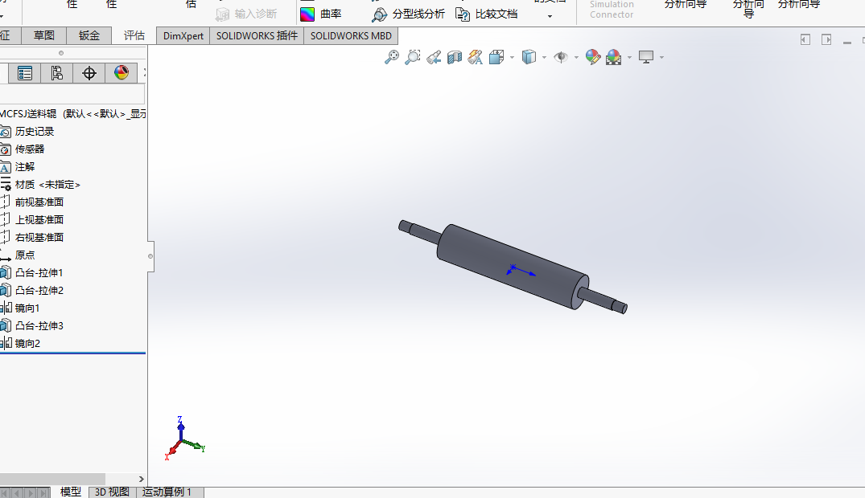Open the Dynamic Annotation Views icon
This screenshot has width=865, height=498.
click(x=476, y=57)
